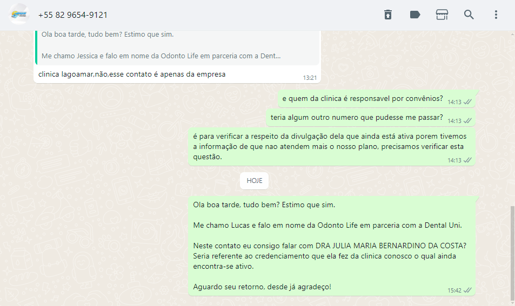Click the HOJE date chip
The image size is (515, 306).
coord(254,181)
